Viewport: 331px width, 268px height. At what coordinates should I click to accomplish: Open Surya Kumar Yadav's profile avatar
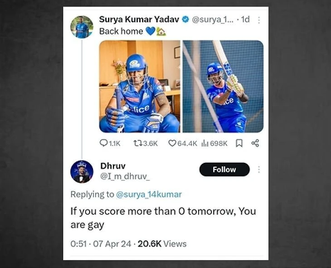coord(82,27)
